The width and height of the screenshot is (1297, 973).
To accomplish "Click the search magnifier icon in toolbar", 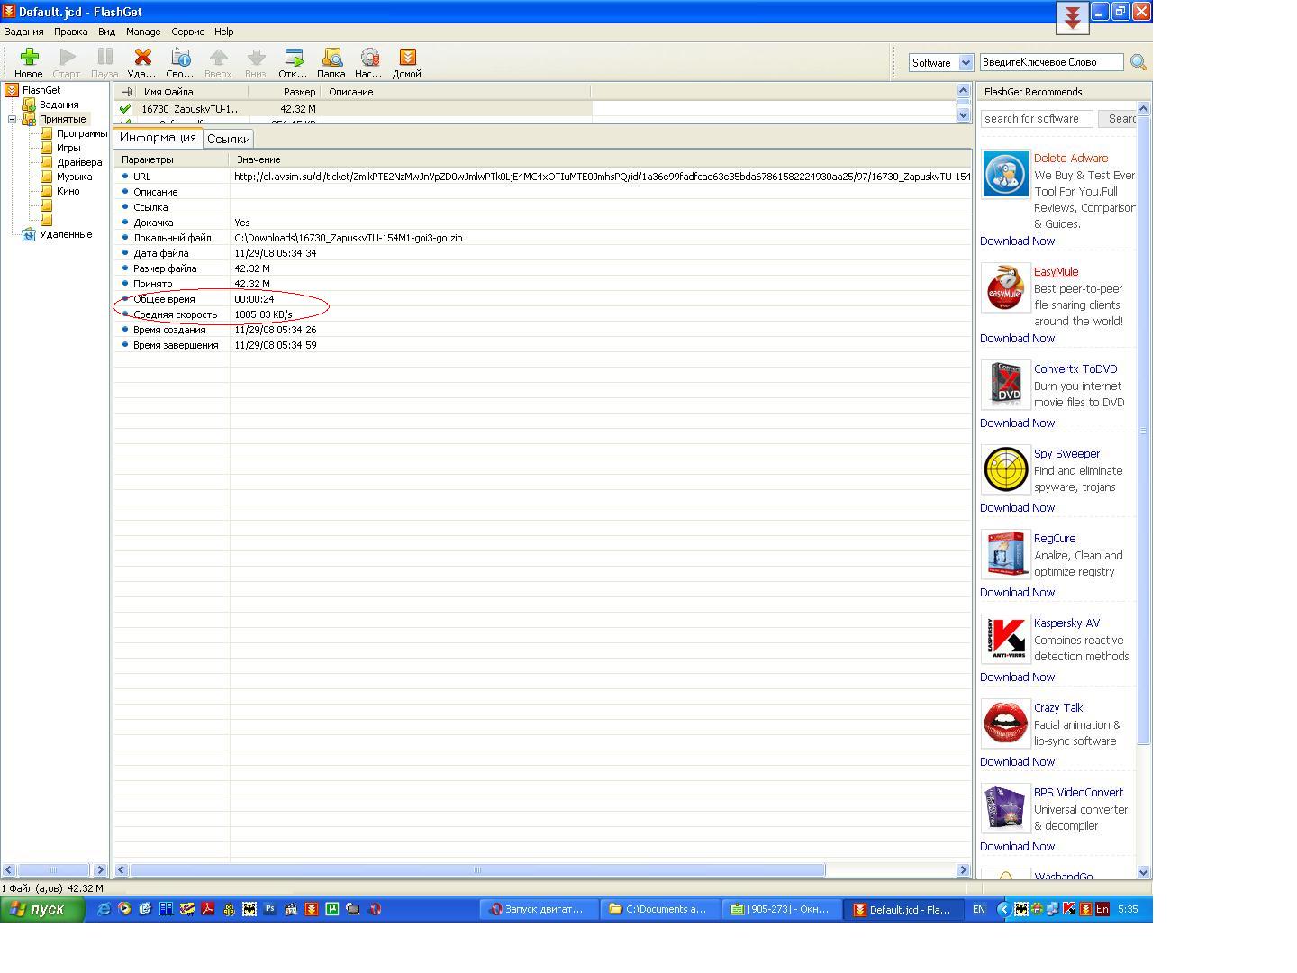I will [x=1138, y=62].
